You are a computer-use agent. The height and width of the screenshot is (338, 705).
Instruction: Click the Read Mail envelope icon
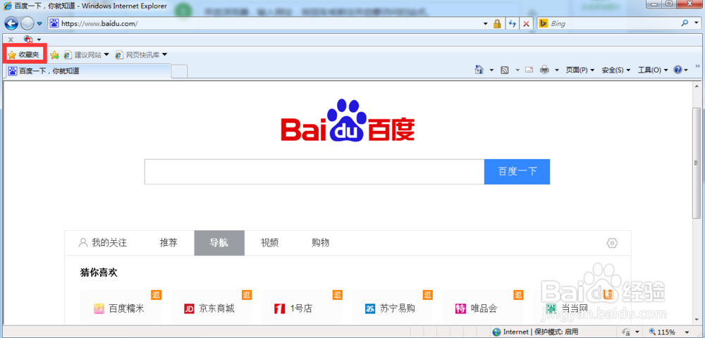[529, 70]
